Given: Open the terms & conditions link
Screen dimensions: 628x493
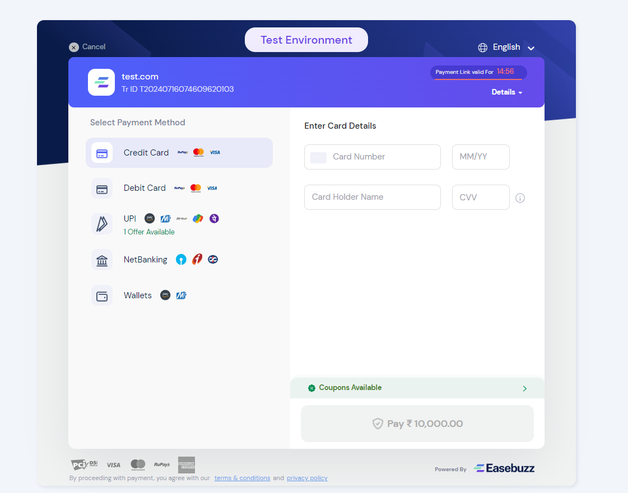Looking at the screenshot, I should click(x=242, y=478).
